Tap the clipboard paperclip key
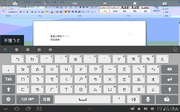This screenshot has width=180, height=112. [x=167, y=99]
